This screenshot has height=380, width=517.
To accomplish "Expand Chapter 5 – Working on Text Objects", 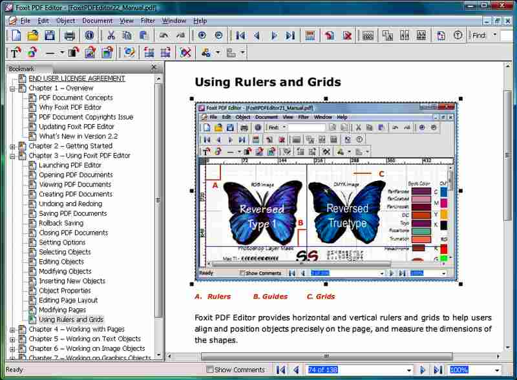I will click(x=12, y=339).
